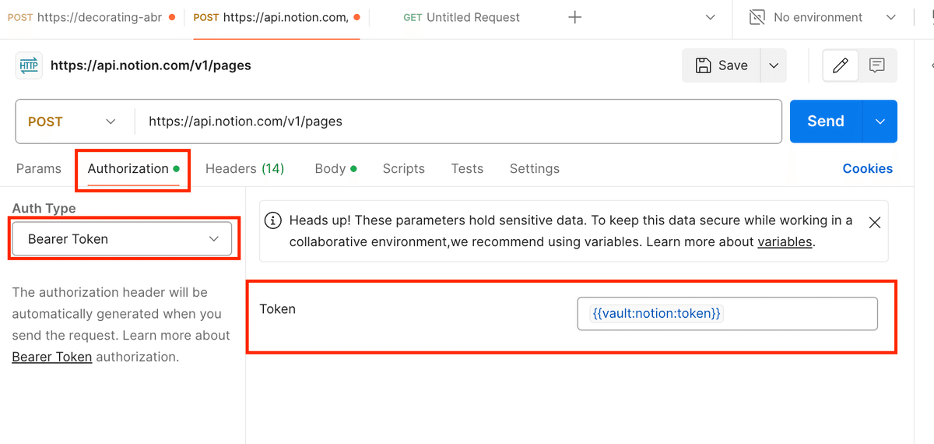934x444 pixels.
Task: Click the Send button
Action: tap(826, 122)
